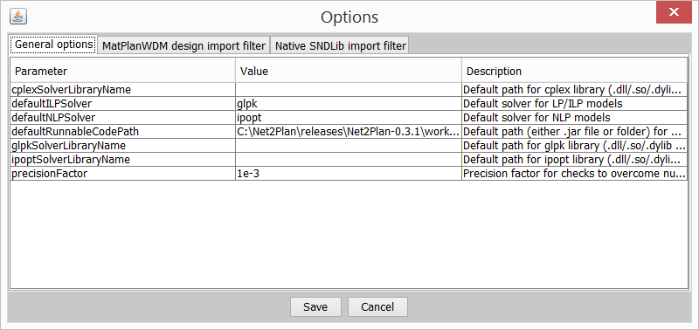Open the MatPlanWDM design import filter tab
Image resolution: width=699 pixels, height=330 pixels.
[x=183, y=45]
